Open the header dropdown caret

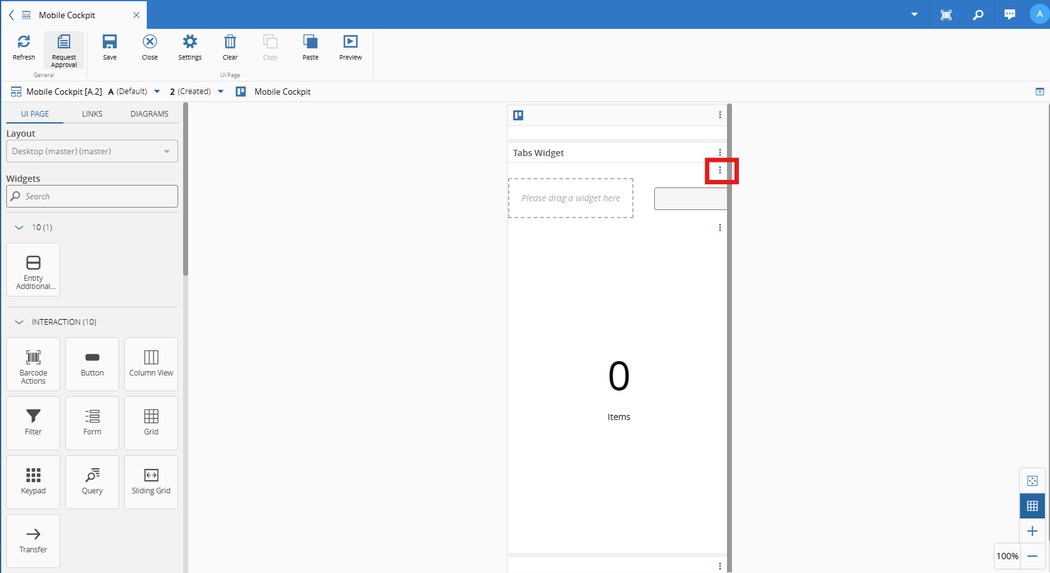pos(915,14)
